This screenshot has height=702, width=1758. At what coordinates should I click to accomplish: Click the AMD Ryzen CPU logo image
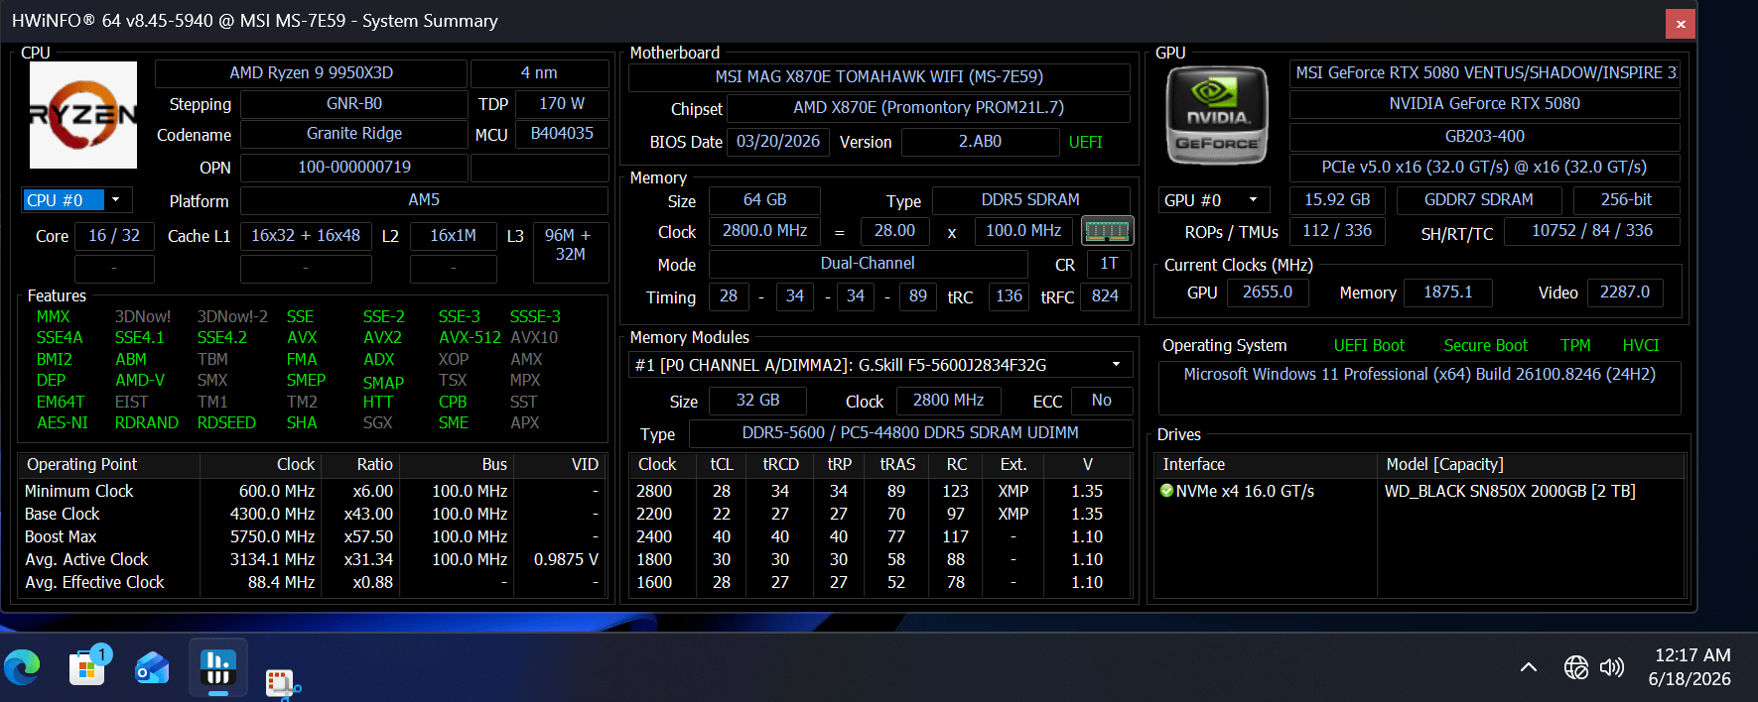pos(83,115)
